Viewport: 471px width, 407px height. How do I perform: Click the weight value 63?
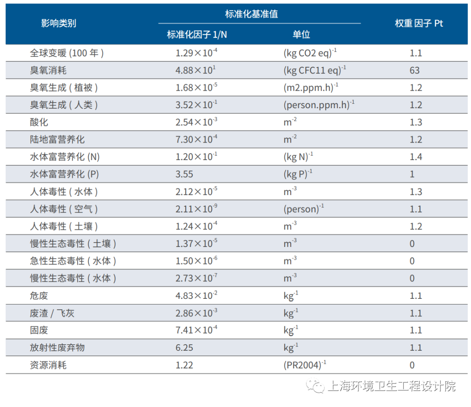pyautogui.click(x=414, y=71)
